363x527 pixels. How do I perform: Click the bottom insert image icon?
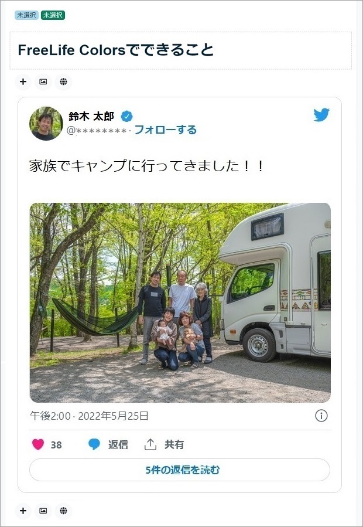coord(43,511)
